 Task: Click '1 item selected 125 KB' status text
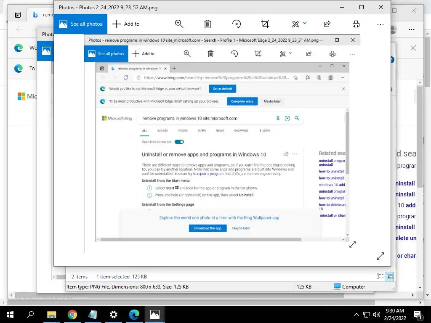point(122,277)
